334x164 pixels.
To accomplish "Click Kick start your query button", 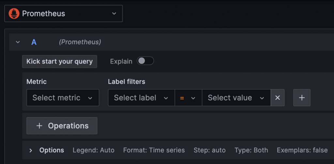I will coord(60,61).
